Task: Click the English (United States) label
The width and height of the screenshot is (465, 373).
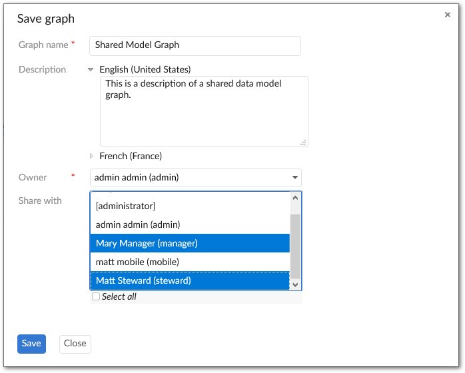Action: point(145,69)
